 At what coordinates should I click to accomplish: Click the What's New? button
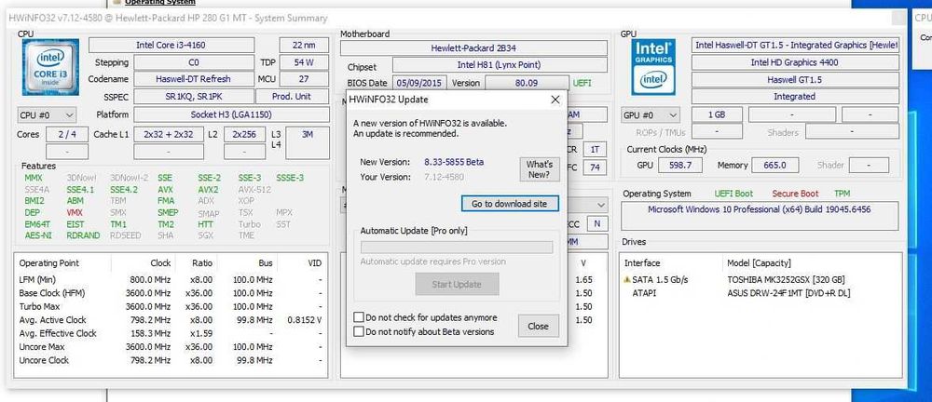(x=539, y=169)
